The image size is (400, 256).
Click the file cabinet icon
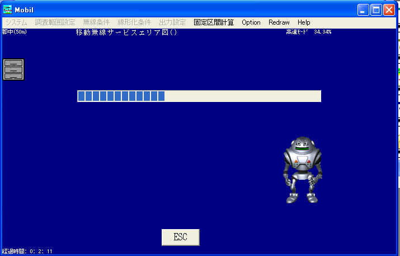(13, 69)
